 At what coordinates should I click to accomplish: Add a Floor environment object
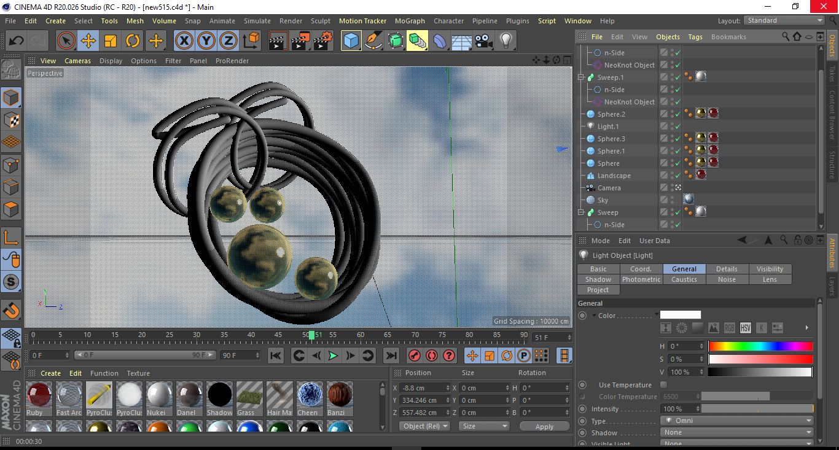click(x=461, y=41)
